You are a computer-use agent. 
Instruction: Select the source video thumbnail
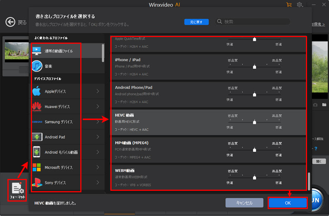pos(17,51)
